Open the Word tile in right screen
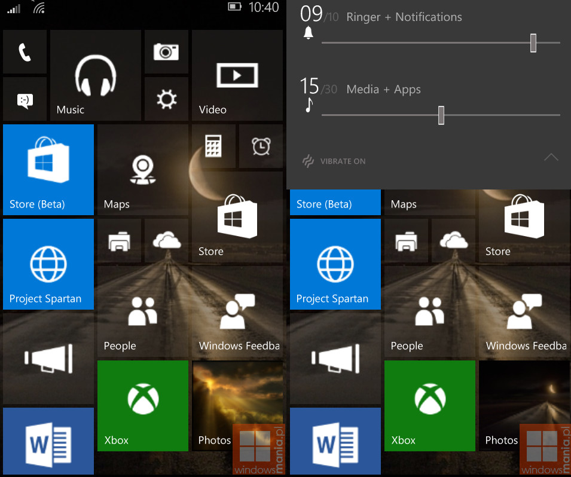 (335, 441)
